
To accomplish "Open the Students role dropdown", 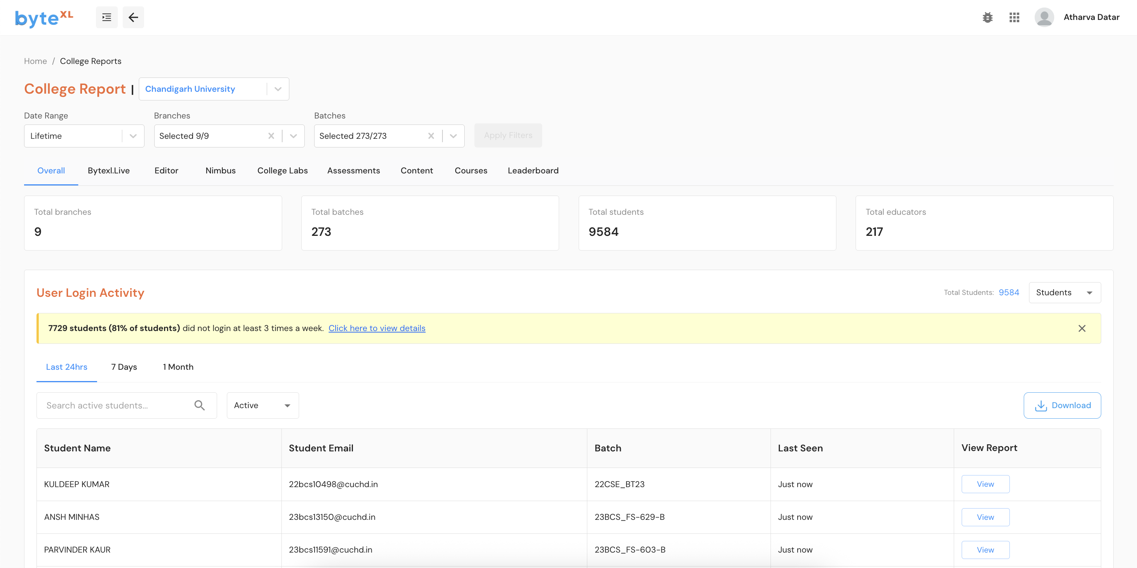I will tap(1064, 293).
